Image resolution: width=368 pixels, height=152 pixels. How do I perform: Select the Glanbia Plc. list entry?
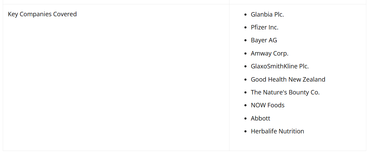pos(267,15)
